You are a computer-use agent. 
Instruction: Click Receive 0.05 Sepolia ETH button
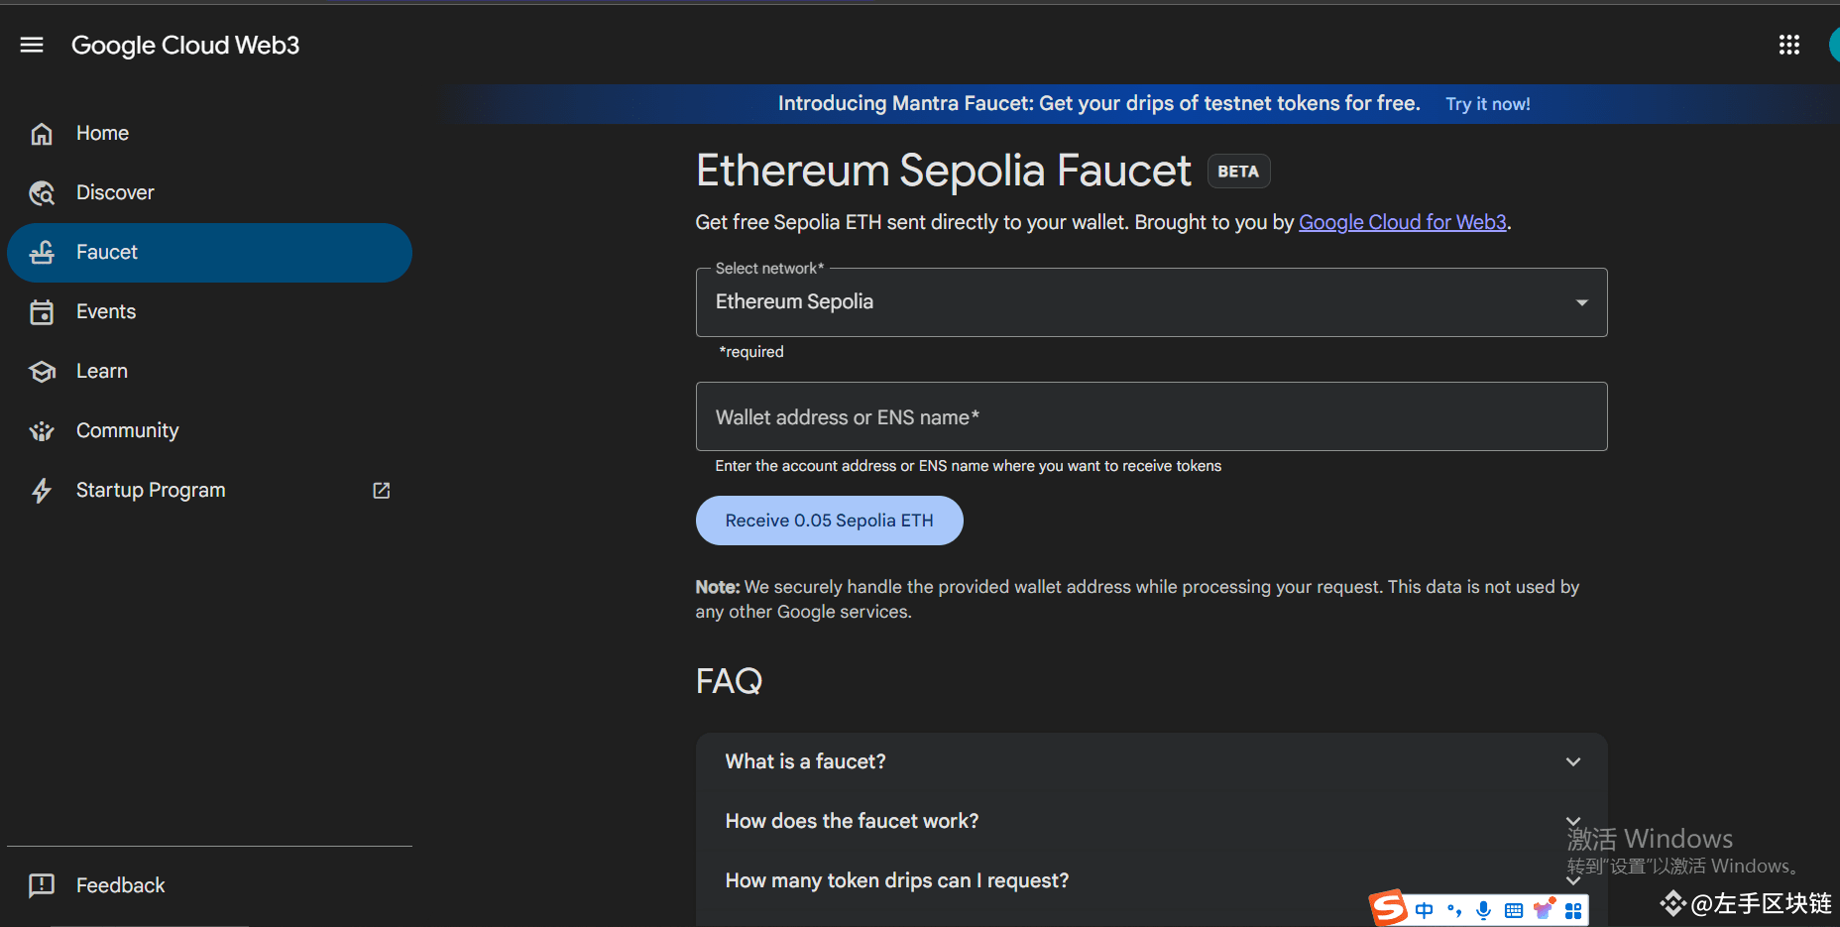829,521
